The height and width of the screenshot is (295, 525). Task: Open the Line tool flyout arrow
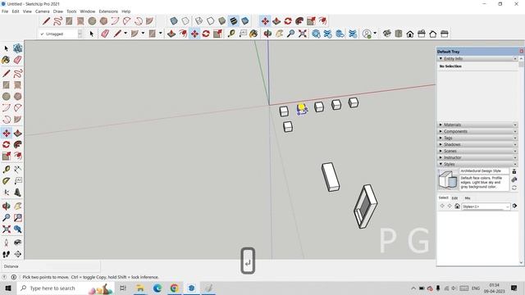(126, 34)
